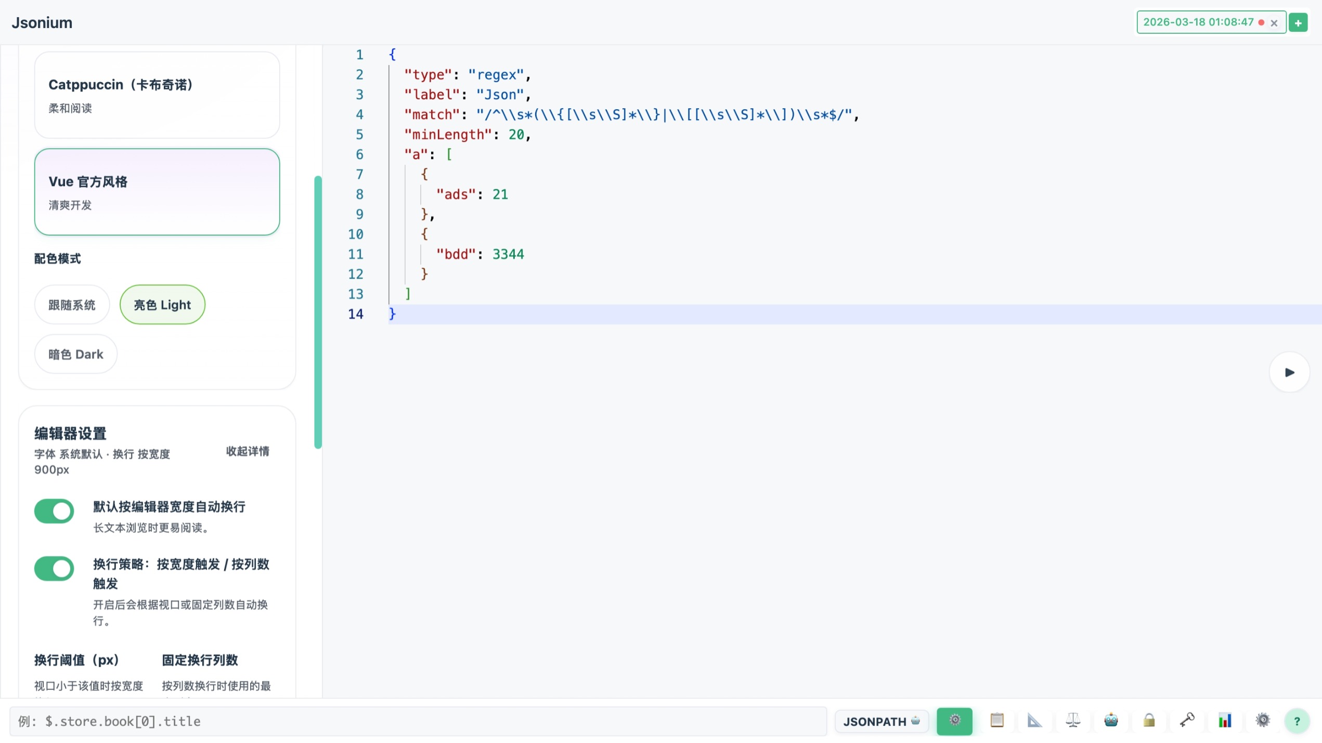Screen dimensions: 1322x743
Task: Click the padlock icon
Action: (x=1149, y=721)
